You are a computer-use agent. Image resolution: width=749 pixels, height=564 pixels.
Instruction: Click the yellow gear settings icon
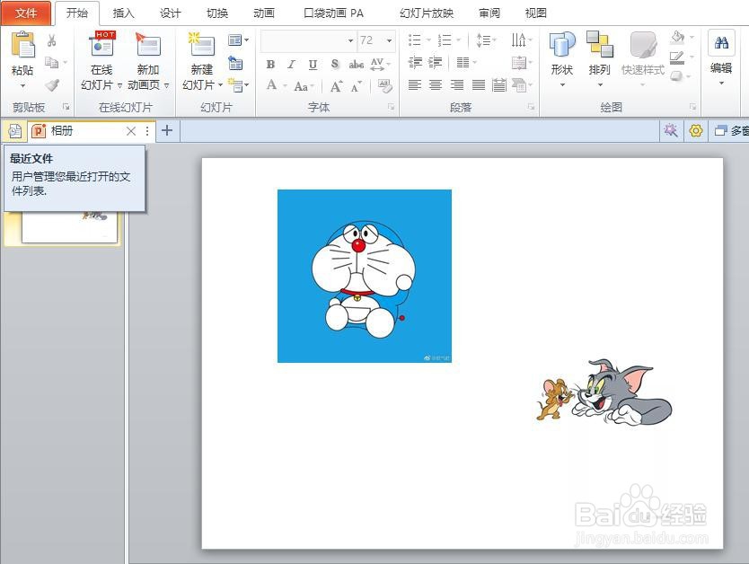[696, 130]
